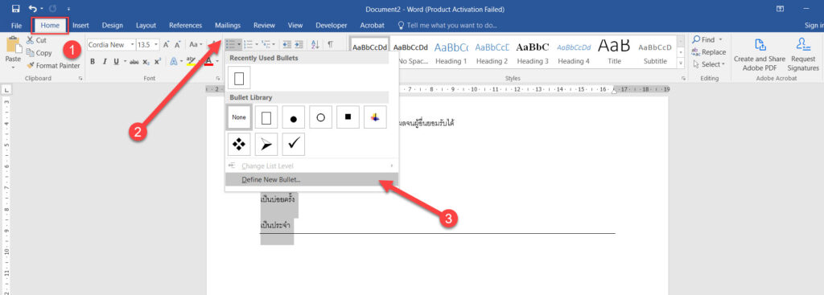
Task: Click Replace in the Editing group
Action: (709, 52)
